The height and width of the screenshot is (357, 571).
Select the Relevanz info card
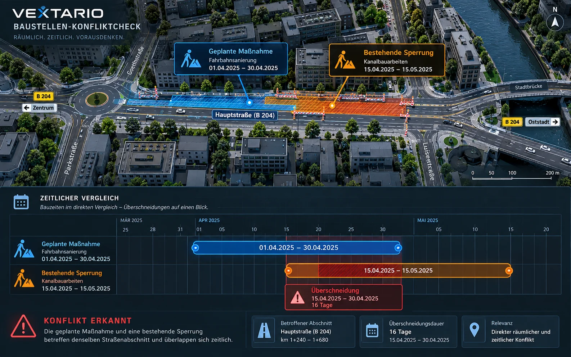point(511,331)
